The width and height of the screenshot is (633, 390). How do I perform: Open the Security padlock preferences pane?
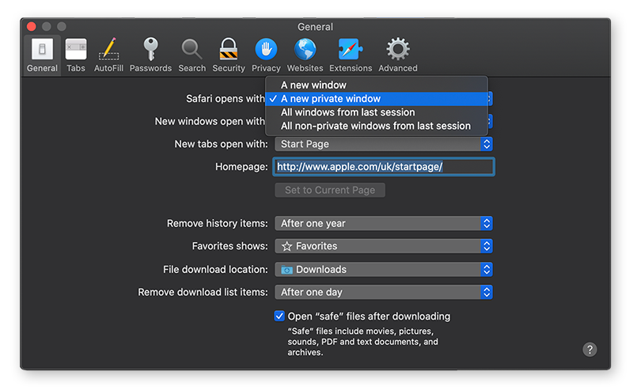click(x=229, y=55)
